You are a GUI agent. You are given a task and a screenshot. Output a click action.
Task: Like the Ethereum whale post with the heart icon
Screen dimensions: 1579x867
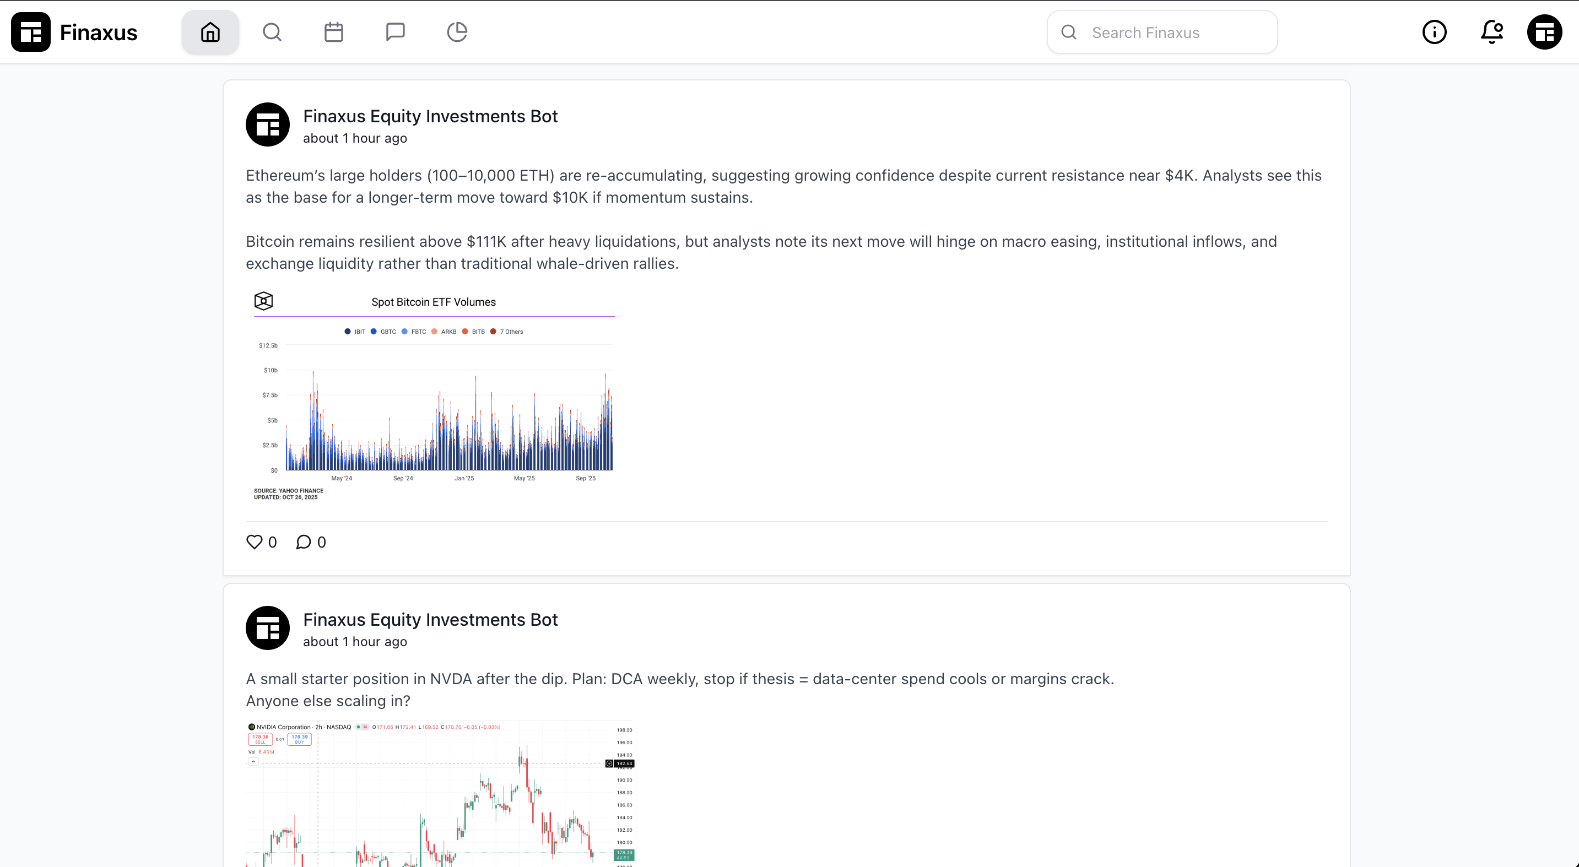[x=255, y=541]
